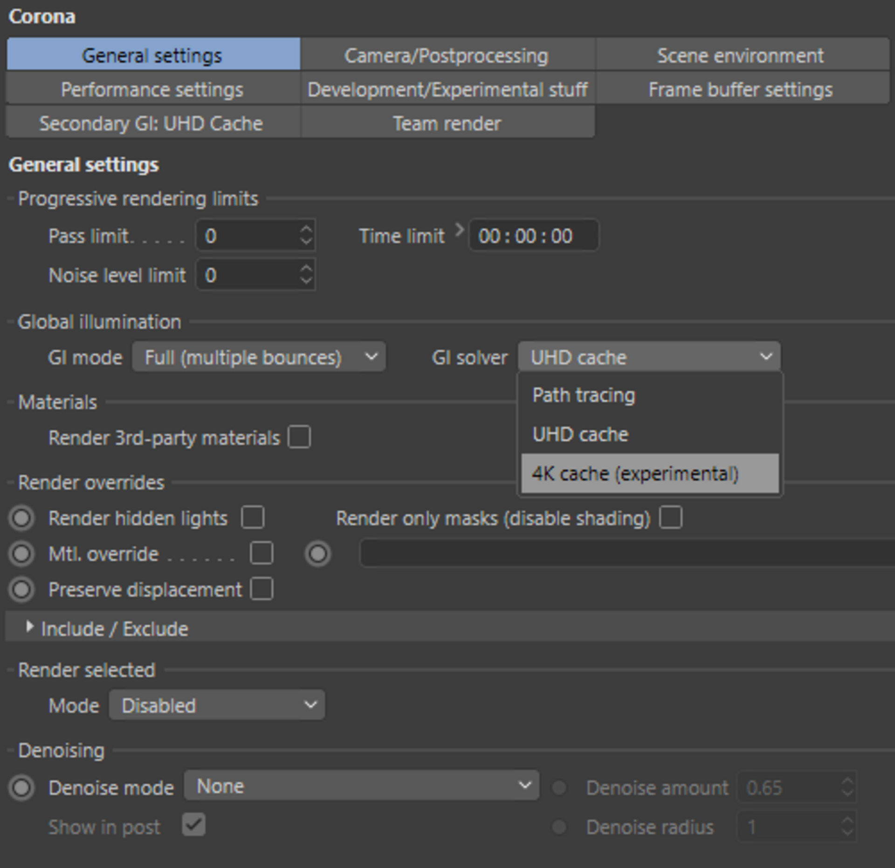
Task: Click the Time limit field
Action: (x=534, y=235)
